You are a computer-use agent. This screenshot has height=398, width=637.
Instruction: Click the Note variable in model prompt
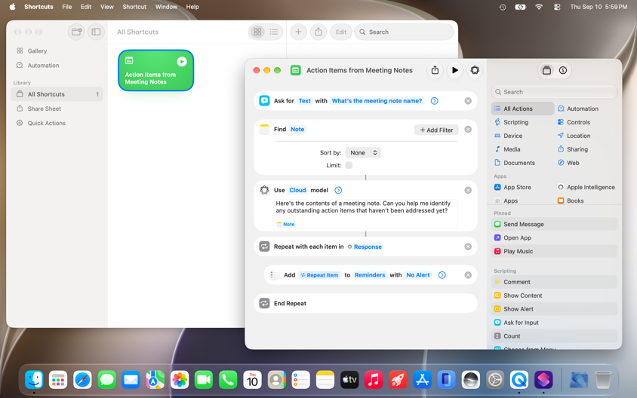point(285,224)
